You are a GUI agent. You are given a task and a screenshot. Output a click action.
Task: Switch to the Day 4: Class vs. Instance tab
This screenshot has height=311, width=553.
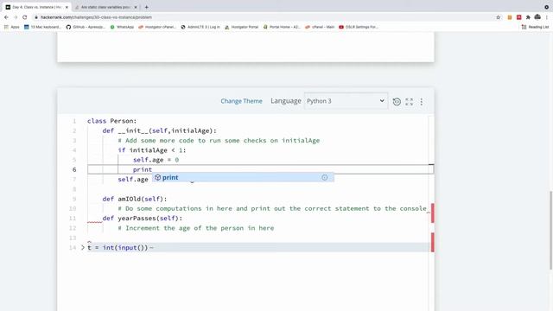[x=36, y=7]
